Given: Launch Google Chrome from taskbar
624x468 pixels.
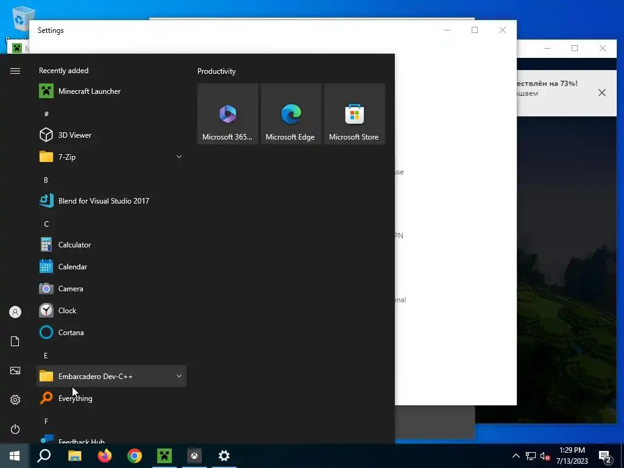Looking at the screenshot, I should coord(135,456).
